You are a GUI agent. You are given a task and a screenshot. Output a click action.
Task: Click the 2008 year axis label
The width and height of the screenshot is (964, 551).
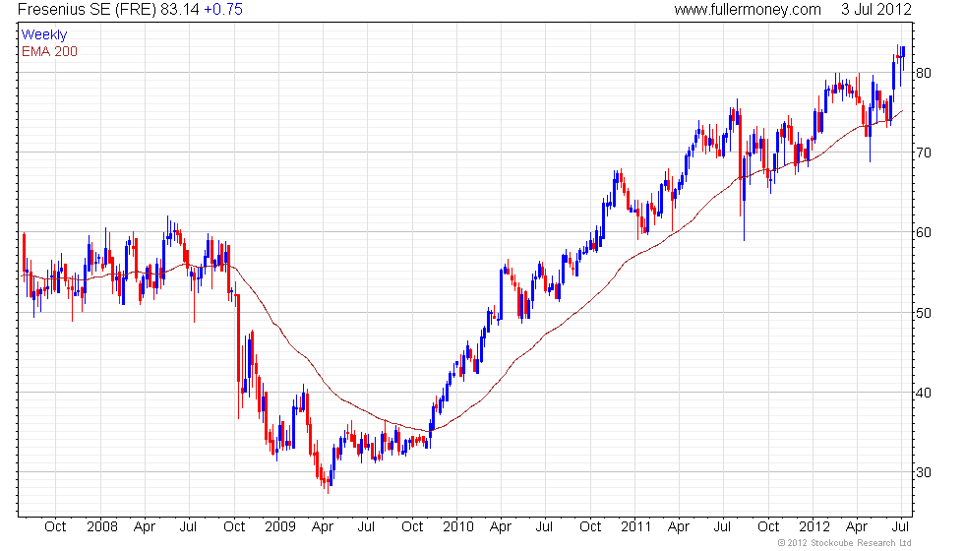click(x=102, y=527)
